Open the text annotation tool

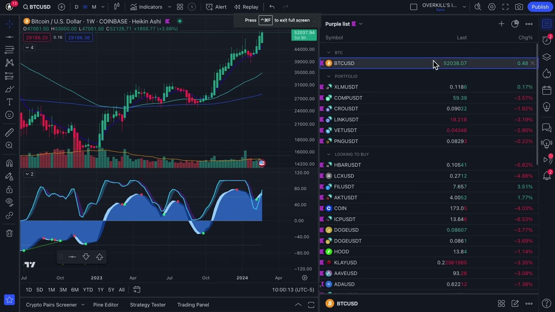click(10, 102)
